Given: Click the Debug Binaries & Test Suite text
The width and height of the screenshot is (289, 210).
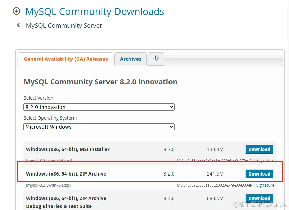Looking at the screenshot, I should tap(59, 206).
